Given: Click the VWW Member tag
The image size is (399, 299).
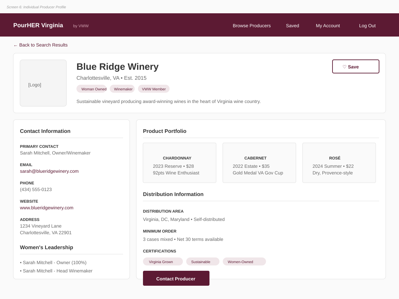Looking at the screenshot, I should tap(154, 89).
